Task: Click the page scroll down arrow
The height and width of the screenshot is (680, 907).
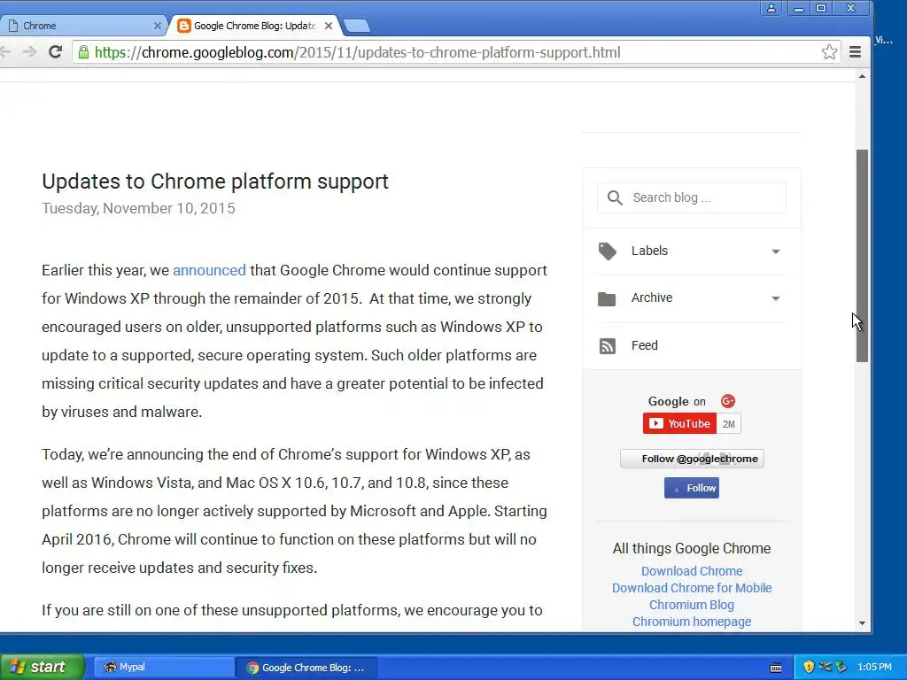Action: [x=862, y=623]
